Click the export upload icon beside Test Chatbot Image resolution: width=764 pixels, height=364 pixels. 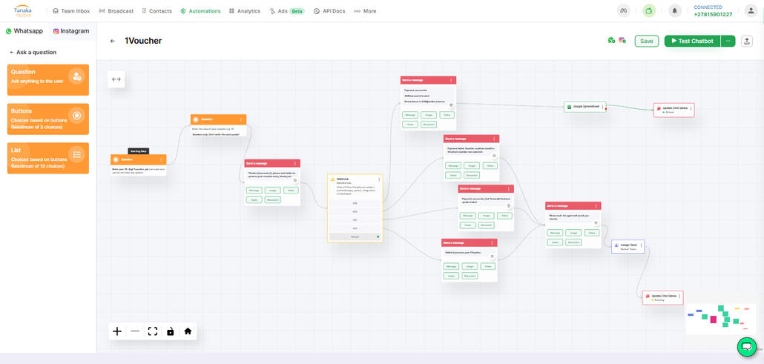(747, 41)
